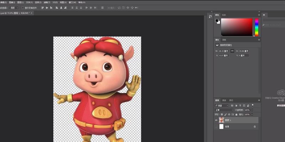Switch to the Channels tab
The height and width of the screenshot is (142, 285).
224,100
